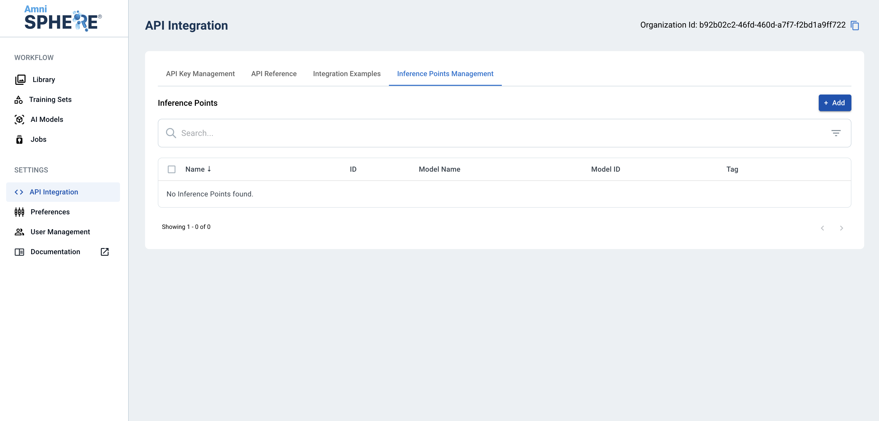The height and width of the screenshot is (421, 879).
Task: Toggle the select-all checkbox in table header
Action: pyautogui.click(x=171, y=169)
